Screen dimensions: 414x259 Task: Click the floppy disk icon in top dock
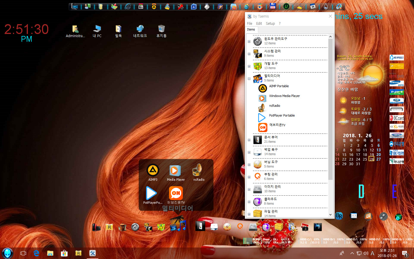click(273, 6)
